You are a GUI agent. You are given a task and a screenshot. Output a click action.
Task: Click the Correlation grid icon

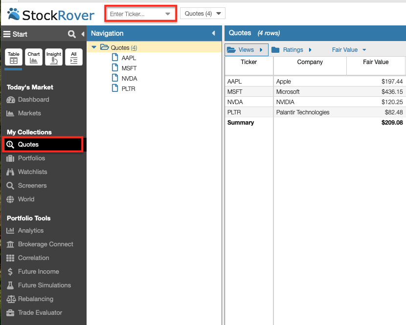[x=10, y=258]
